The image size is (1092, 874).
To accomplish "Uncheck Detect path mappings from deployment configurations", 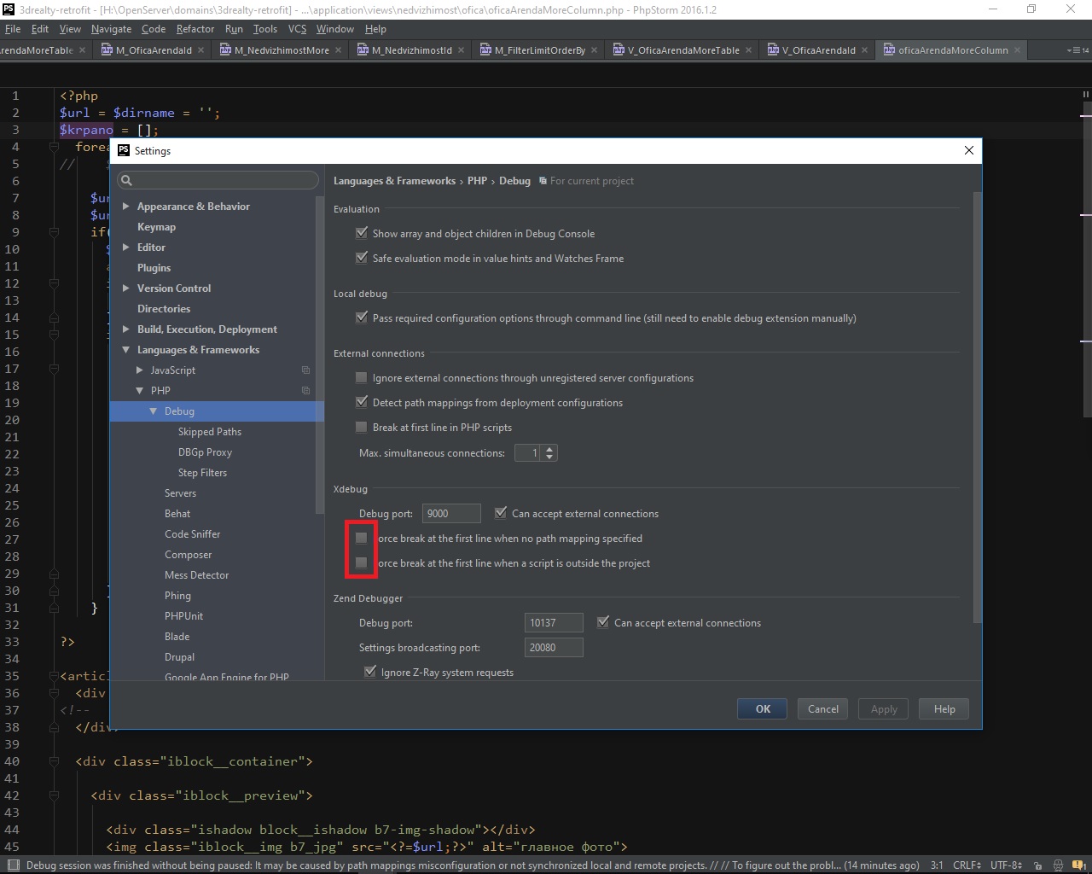I will click(x=362, y=402).
